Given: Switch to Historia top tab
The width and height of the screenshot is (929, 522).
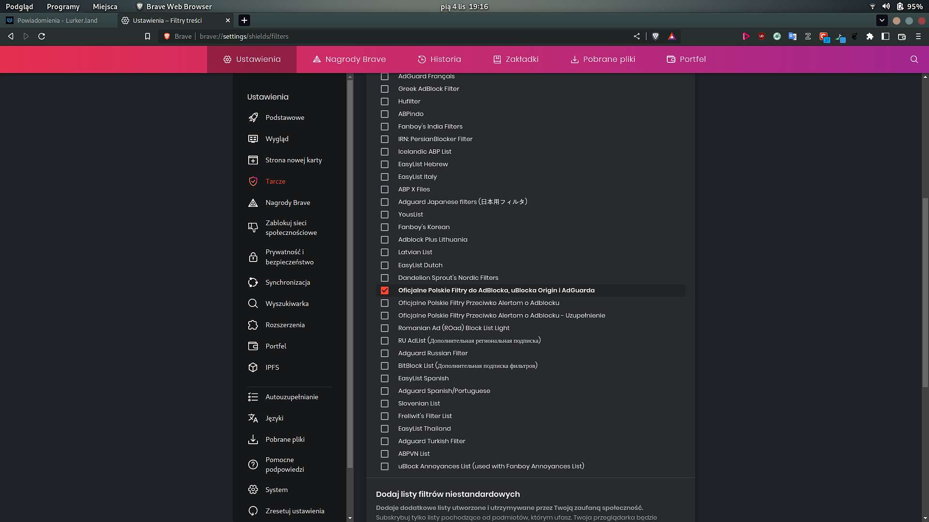Looking at the screenshot, I should pos(439,59).
